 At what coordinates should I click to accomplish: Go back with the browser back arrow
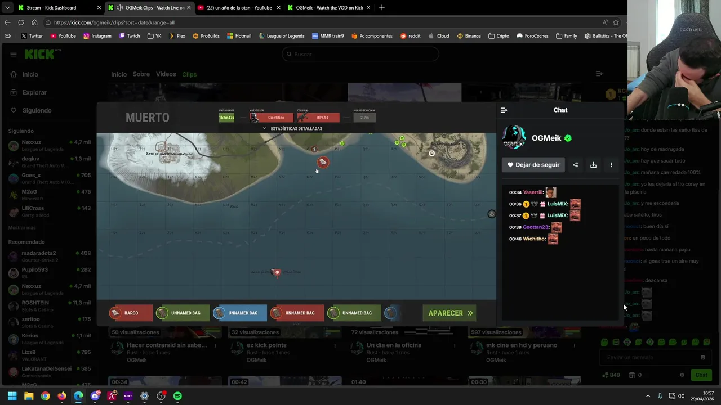coord(7,22)
